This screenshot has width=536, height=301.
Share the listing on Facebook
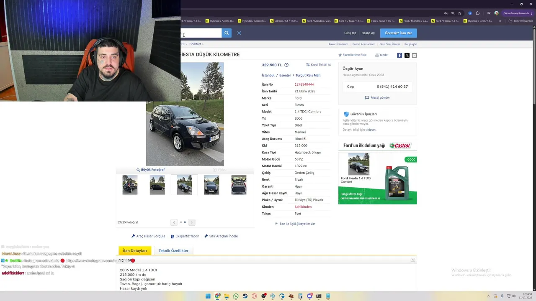point(399,55)
